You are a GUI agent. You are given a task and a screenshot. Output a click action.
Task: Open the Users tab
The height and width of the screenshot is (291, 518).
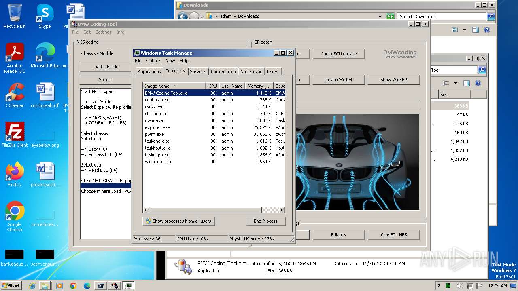click(x=273, y=72)
